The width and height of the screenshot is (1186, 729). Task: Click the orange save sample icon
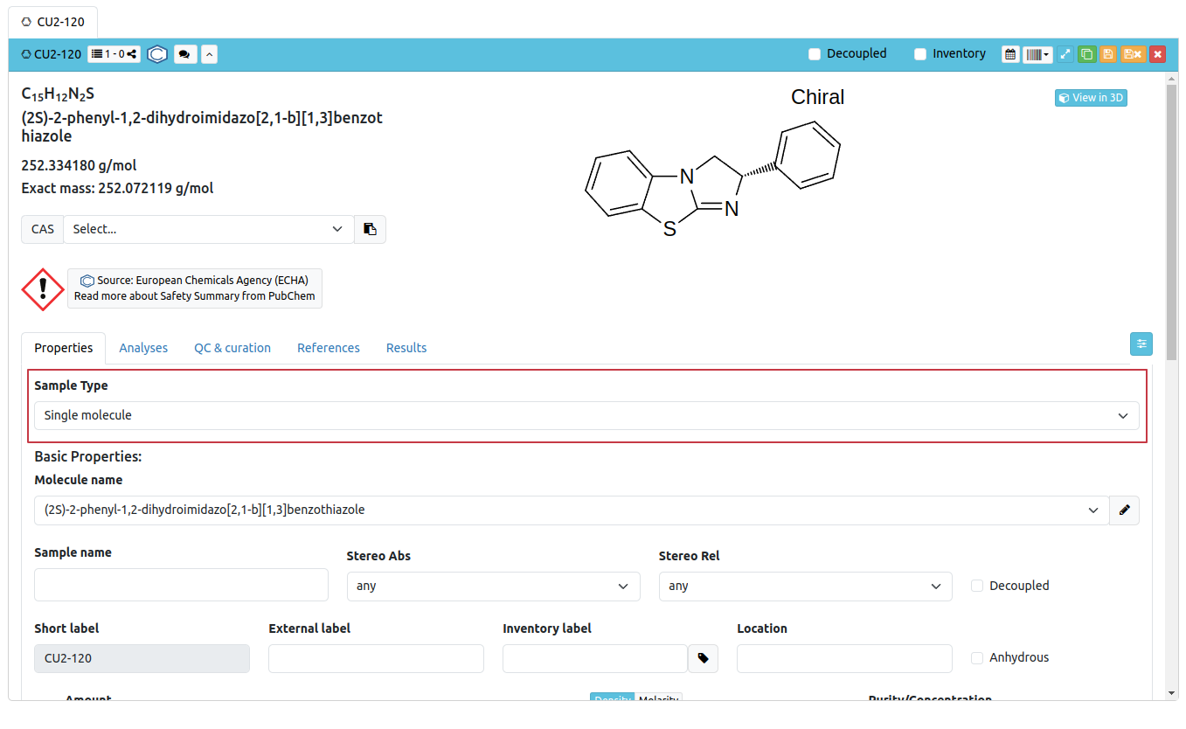(x=1108, y=54)
